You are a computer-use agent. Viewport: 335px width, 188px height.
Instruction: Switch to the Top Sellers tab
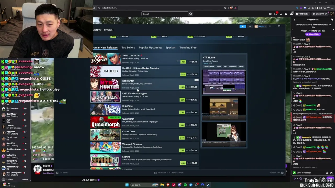point(128,48)
